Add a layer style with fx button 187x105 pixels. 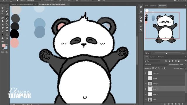tap(165, 104)
